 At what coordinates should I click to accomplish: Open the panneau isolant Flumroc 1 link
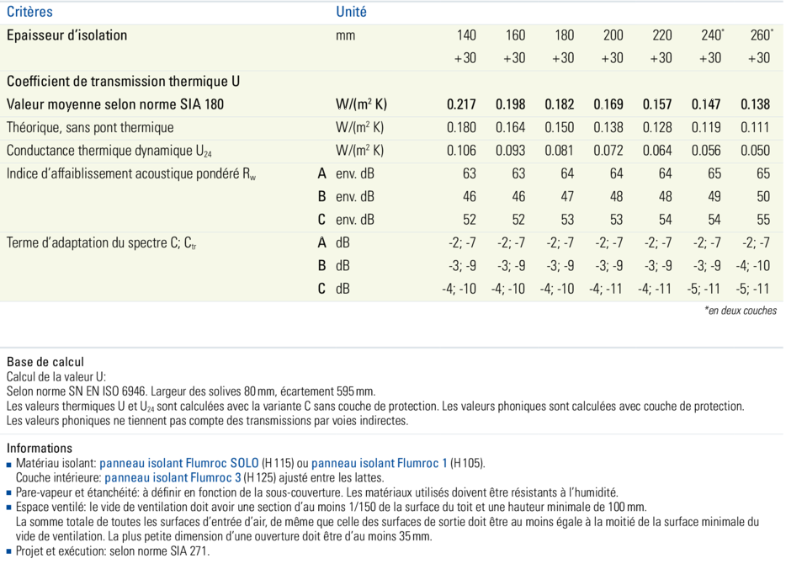pos(388,463)
